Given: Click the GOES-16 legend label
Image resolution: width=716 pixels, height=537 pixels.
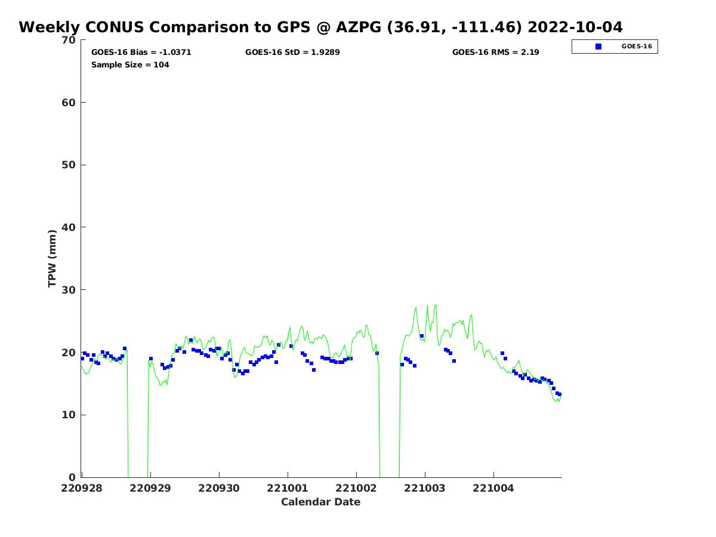Looking at the screenshot, I should point(637,47).
